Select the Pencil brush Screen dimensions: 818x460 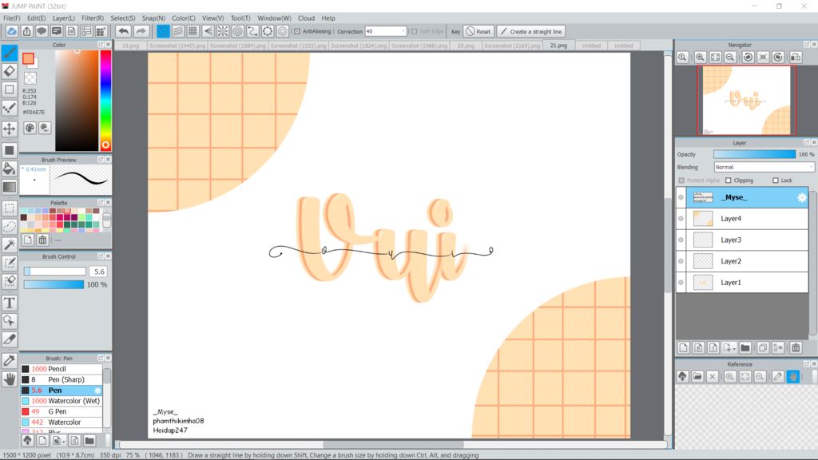[62, 369]
